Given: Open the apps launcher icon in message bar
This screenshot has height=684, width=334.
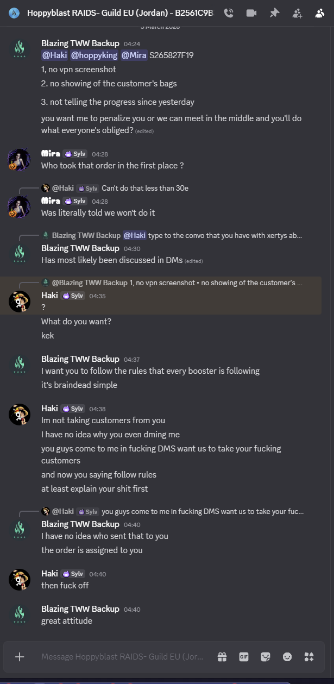Looking at the screenshot, I should 309,657.
